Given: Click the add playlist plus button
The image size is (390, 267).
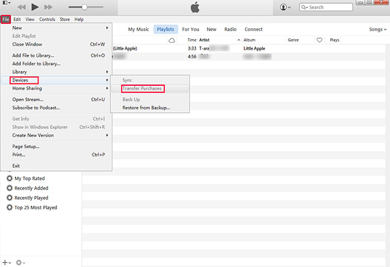Looking at the screenshot, I should [7, 263].
